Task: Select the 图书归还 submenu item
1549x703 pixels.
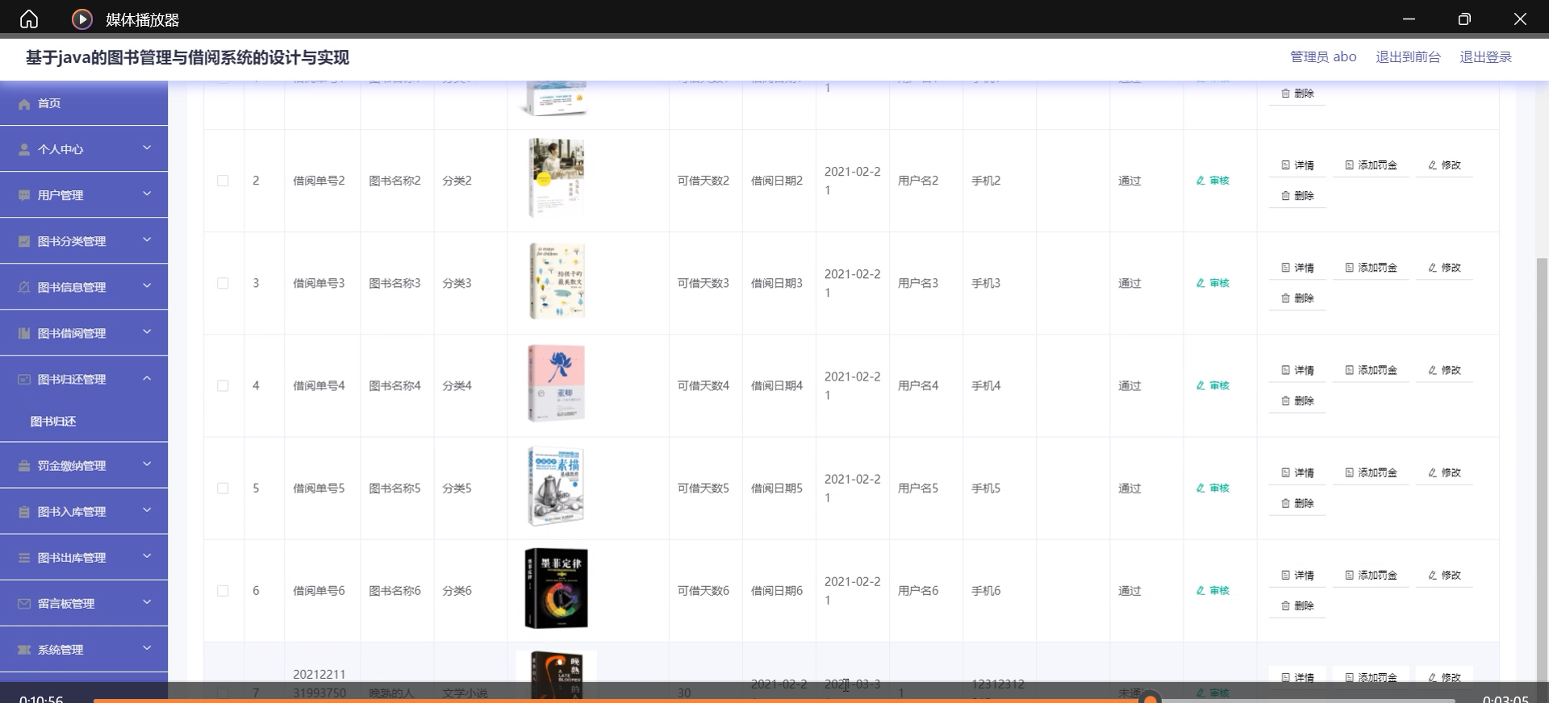Action: coord(53,421)
